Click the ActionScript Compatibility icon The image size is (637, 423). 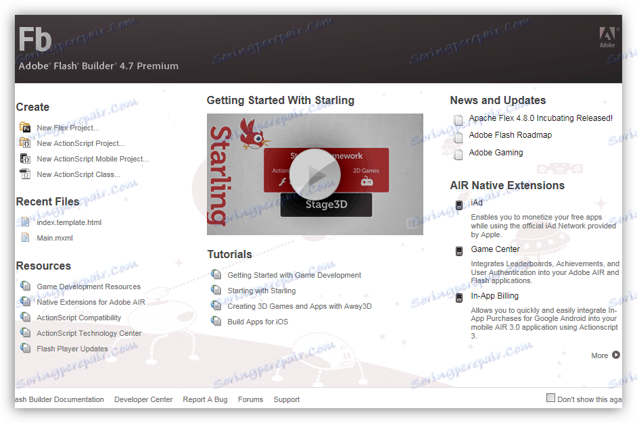pyautogui.click(x=25, y=317)
